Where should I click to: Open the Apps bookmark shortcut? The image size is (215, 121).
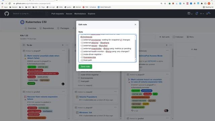[5, 7]
